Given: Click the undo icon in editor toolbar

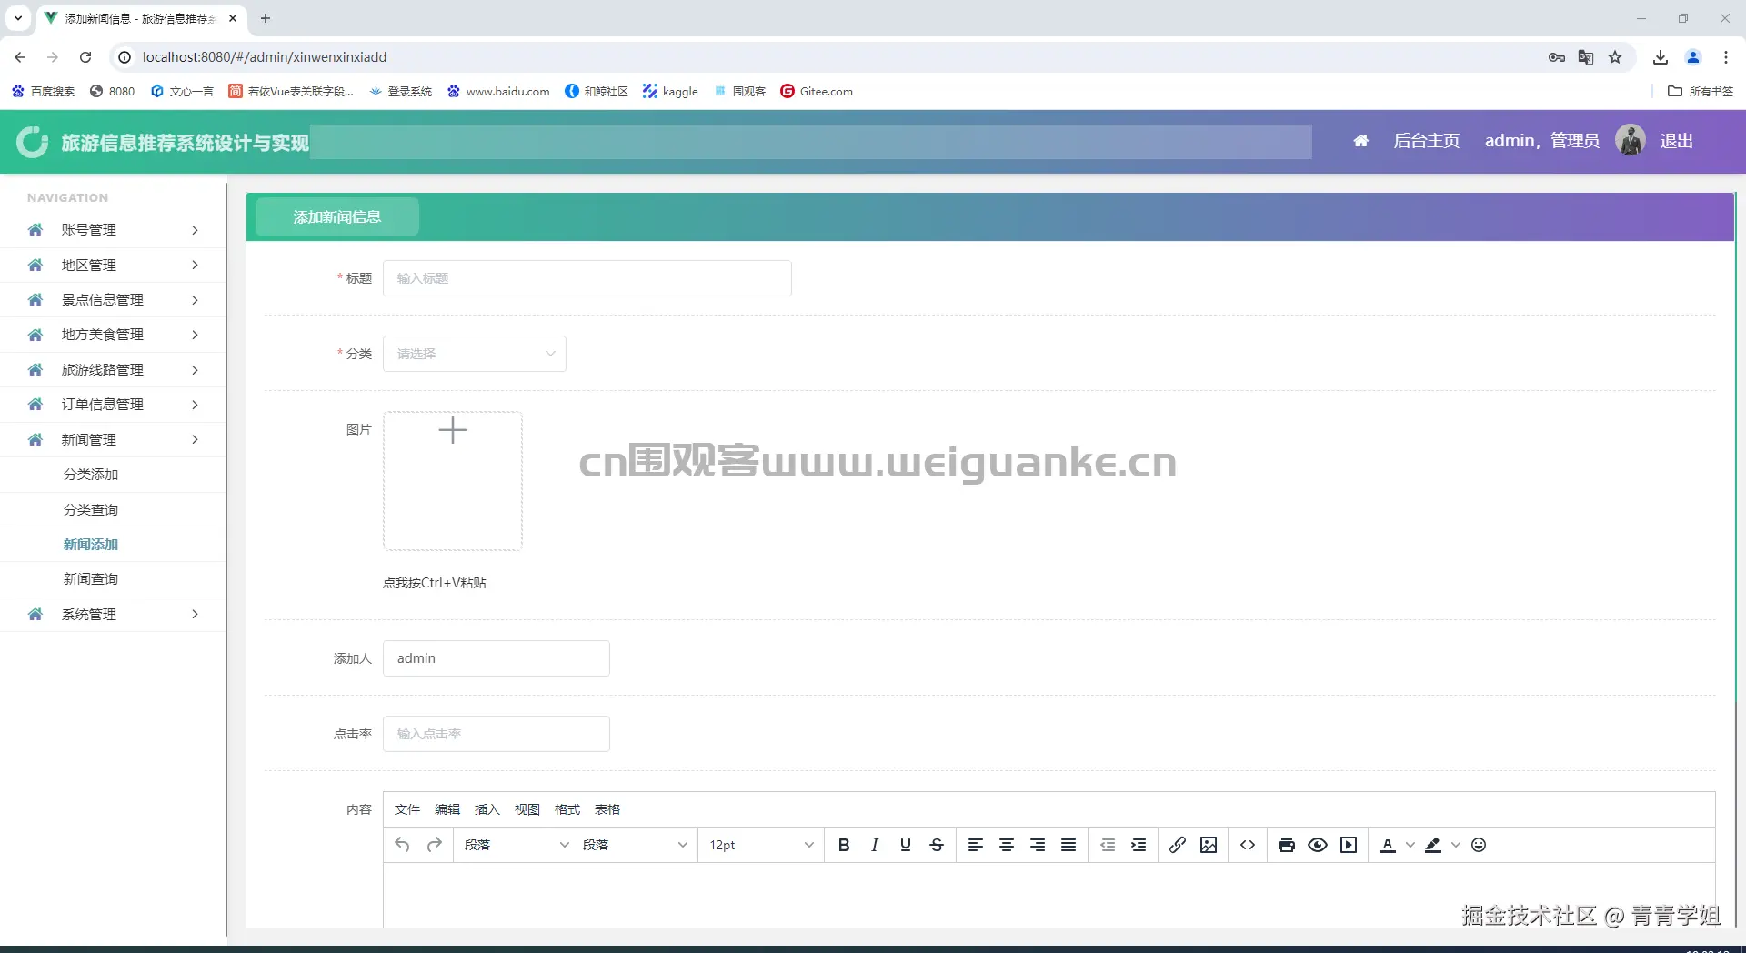Looking at the screenshot, I should pos(402,845).
